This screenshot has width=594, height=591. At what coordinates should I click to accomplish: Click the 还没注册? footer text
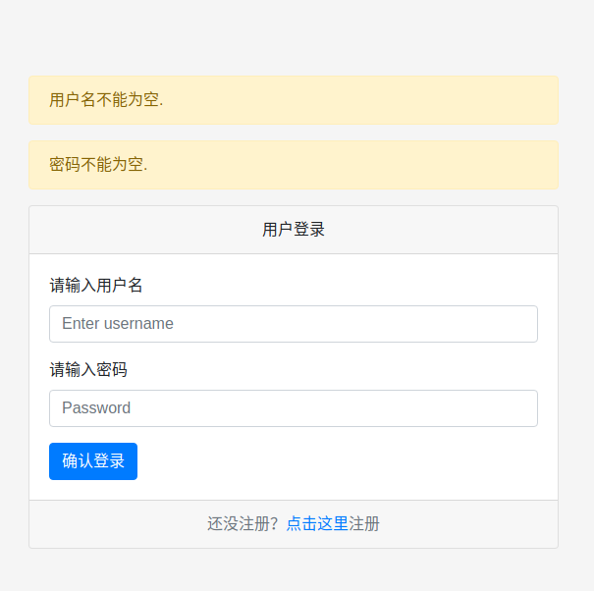pyautogui.click(x=243, y=524)
